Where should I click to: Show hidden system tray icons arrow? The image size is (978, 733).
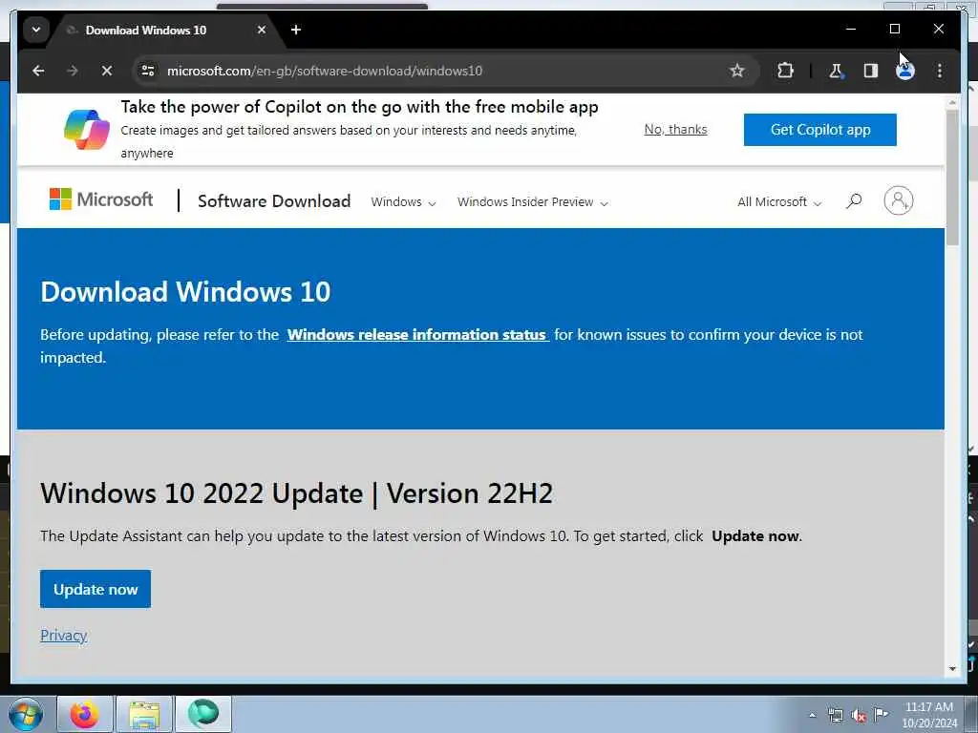(x=812, y=715)
